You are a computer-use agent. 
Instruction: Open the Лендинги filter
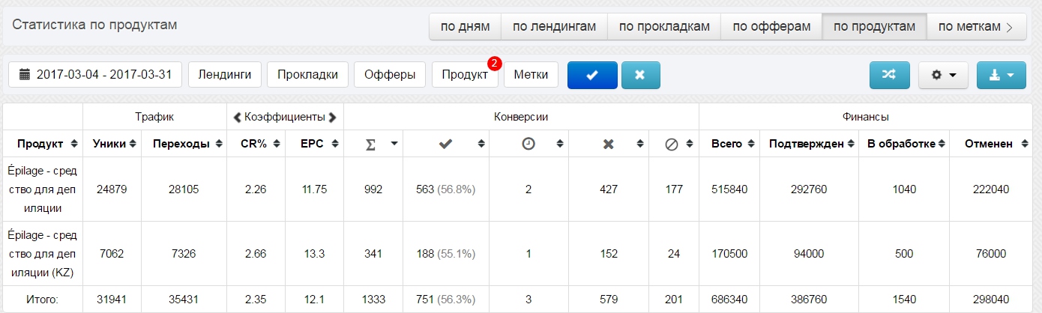point(224,75)
